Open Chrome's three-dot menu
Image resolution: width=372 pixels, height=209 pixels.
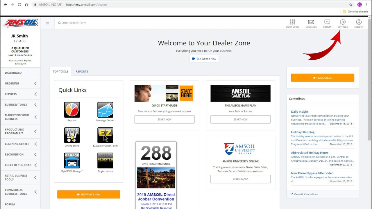[x=367, y=5]
